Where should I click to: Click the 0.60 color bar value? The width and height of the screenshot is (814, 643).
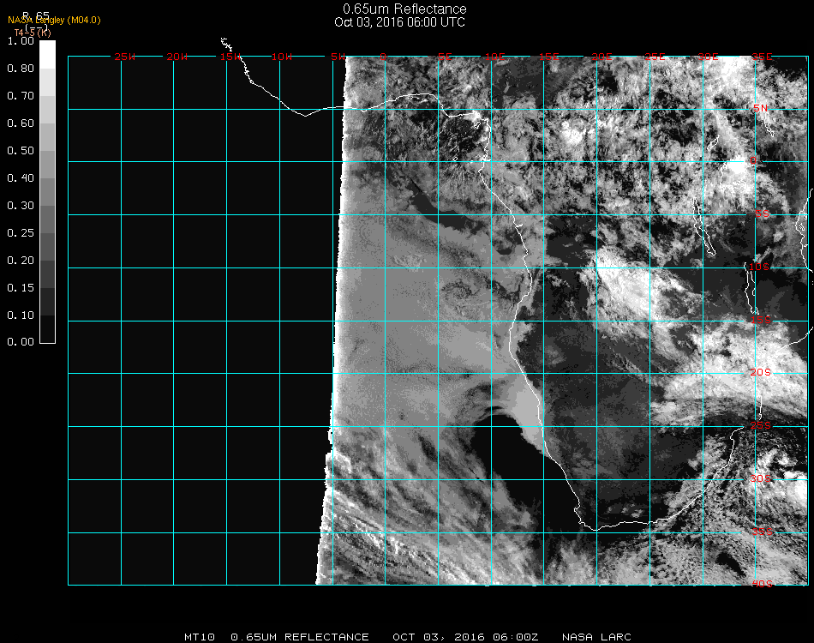(x=21, y=123)
